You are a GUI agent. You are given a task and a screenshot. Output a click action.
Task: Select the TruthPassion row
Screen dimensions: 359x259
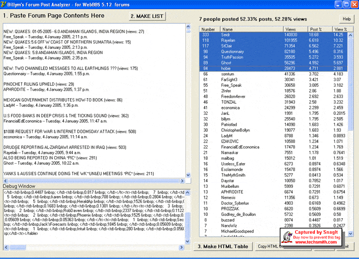pyautogui.click(x=273, y=57)
